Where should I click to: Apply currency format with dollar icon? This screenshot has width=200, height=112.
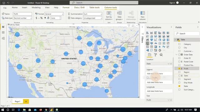(37, 18)
